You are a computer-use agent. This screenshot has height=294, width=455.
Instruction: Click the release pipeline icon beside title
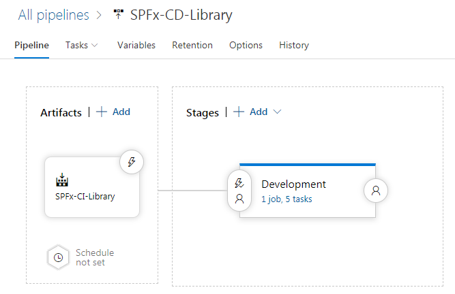pyautogui.click(x=118, y=14)
